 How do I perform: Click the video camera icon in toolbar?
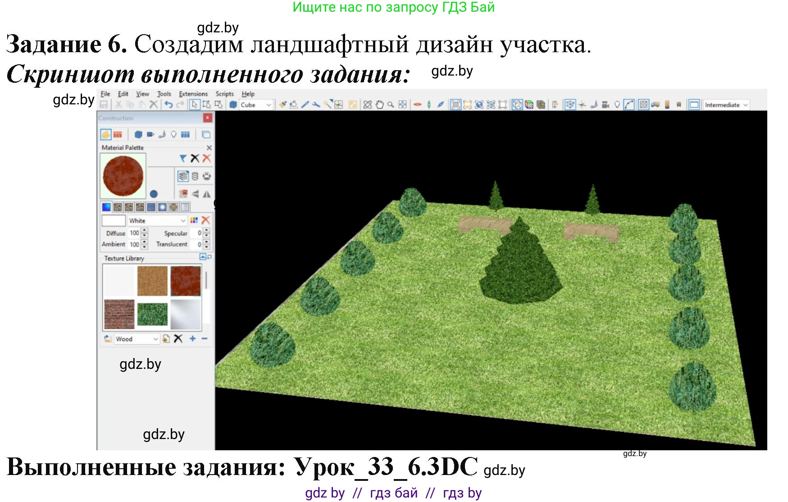(x=606, y=105)
